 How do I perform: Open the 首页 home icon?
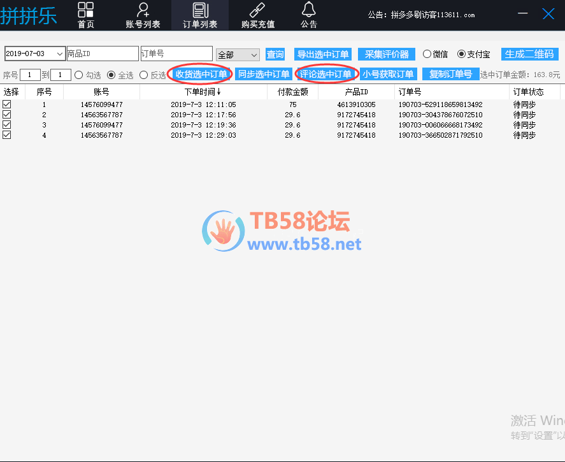tap(86, 15)
